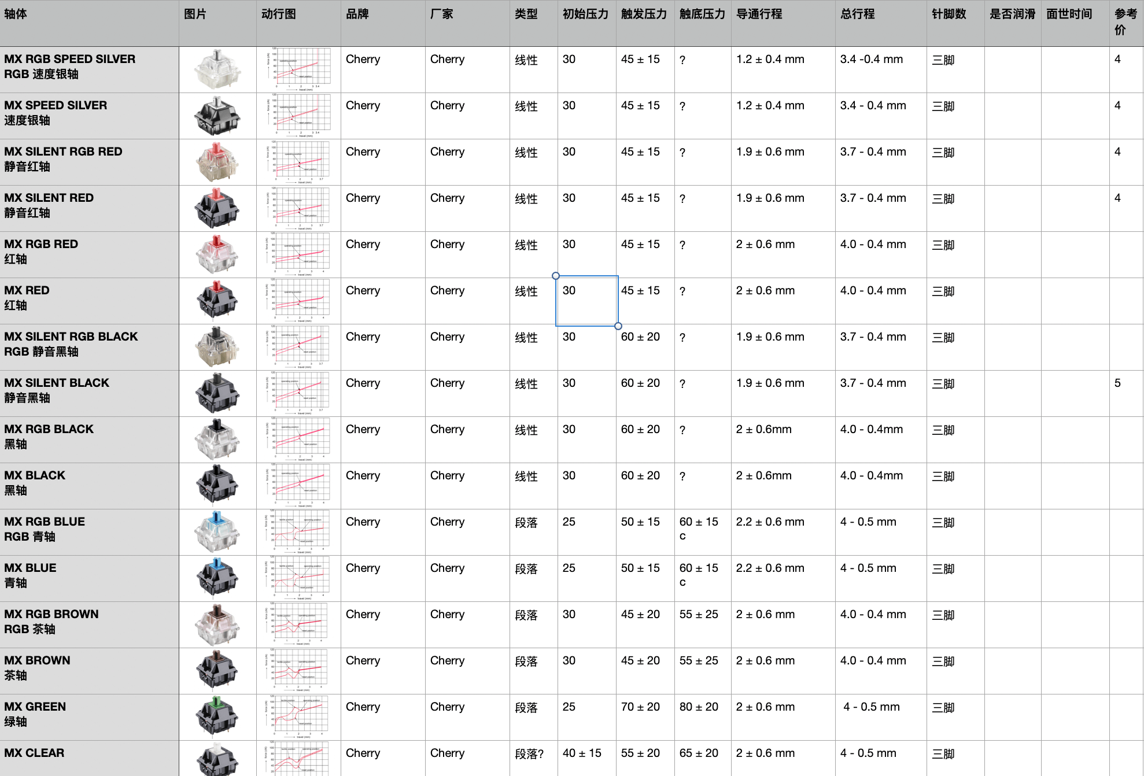Select the MX CLEAR switch image

pyautogui.click(x=217, y=760)
